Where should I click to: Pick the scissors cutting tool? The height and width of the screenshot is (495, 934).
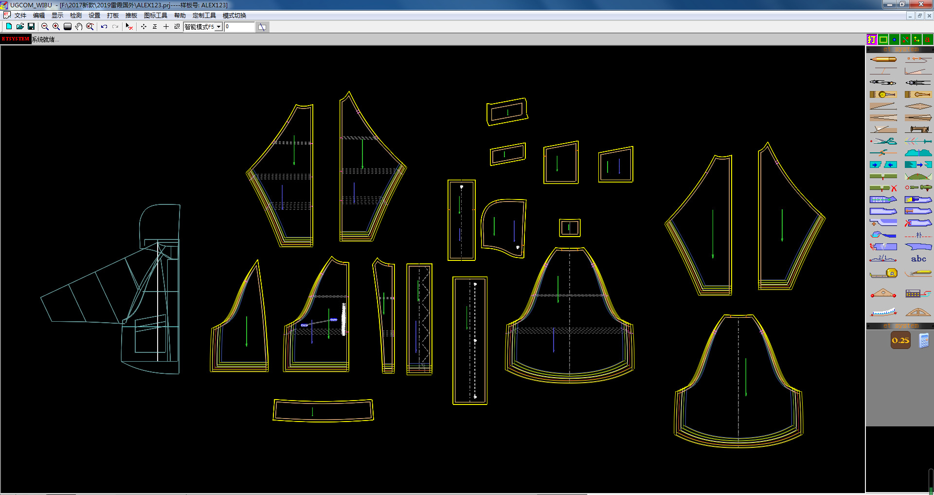(x=883, y=141)
